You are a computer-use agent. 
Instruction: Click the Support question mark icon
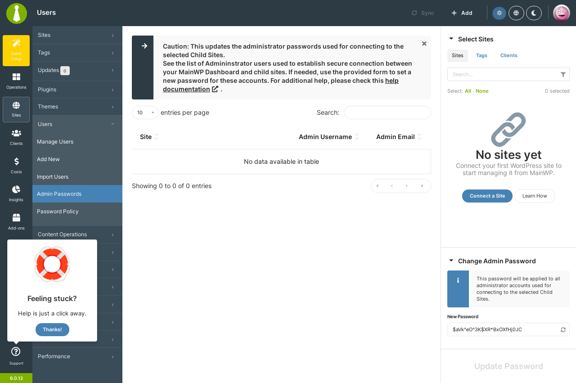(16, 351)
